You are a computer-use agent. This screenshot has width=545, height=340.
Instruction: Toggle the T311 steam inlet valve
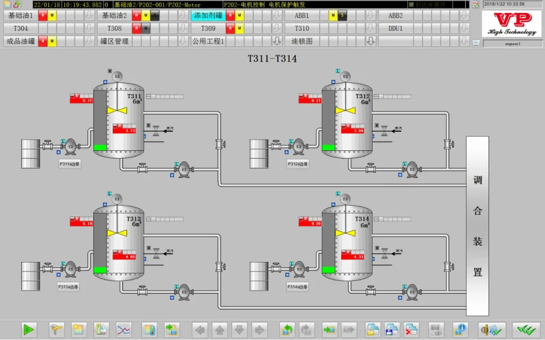[x=156, y=130]
